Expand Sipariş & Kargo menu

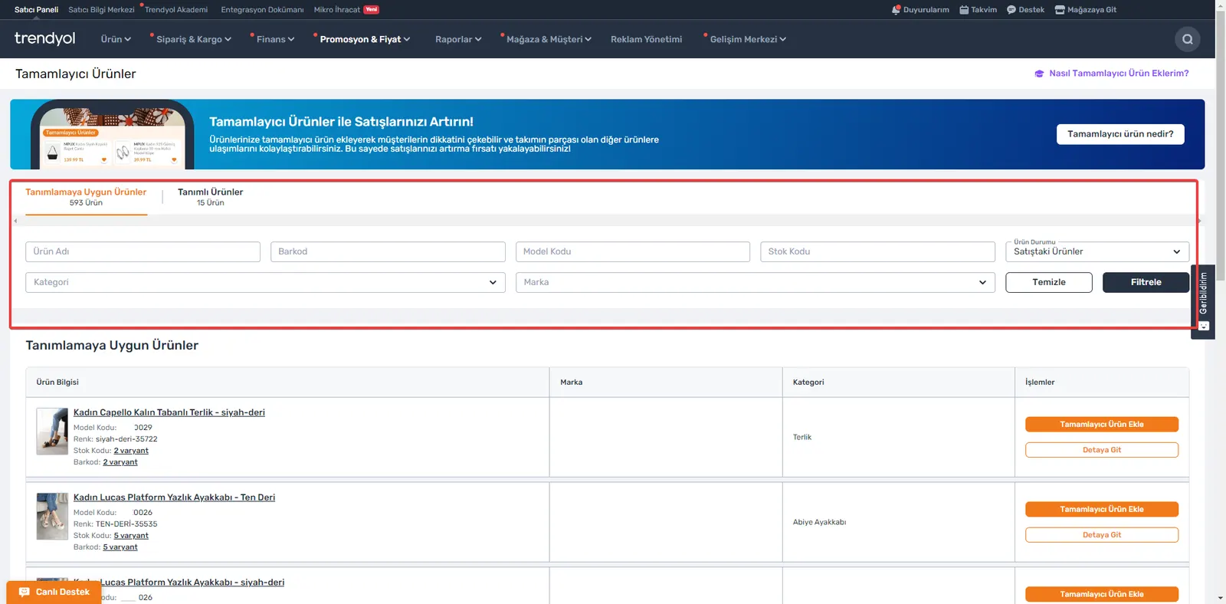pyautogui.click(x=194, y=39)
